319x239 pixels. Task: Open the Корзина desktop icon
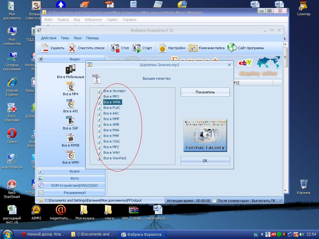point(304,184)
